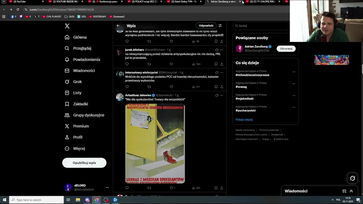Reply to jurek.blicharz post
The width and height of the screenshot is (363, 204).
(x=127, y=64)
